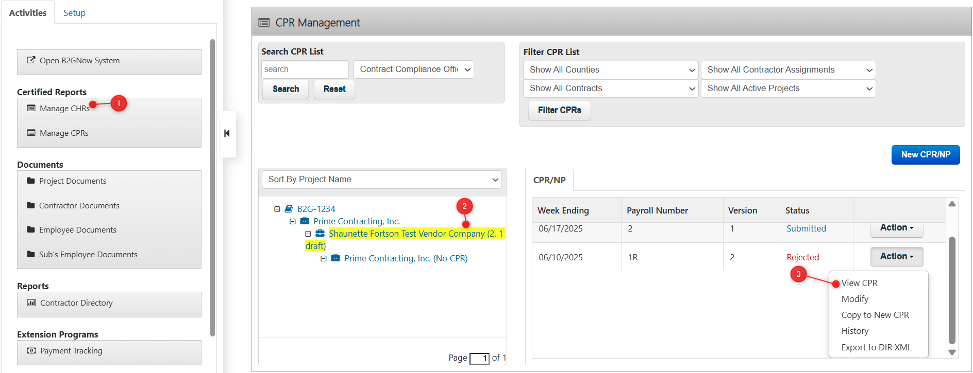
Task: Open the Show All Counties dropdown
Action: pos(611,70)
